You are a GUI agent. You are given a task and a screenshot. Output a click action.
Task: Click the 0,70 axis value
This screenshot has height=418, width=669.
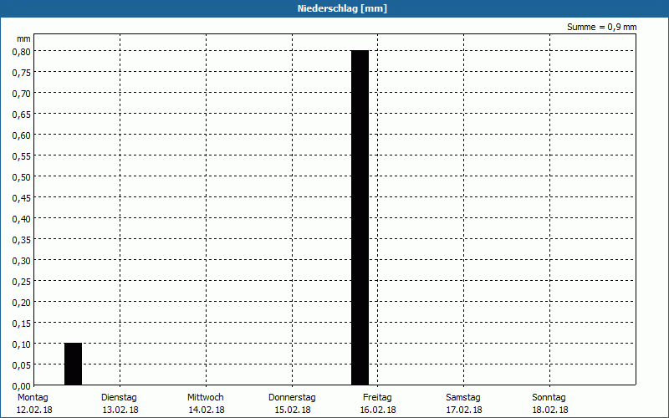click(x=22, y=94)
